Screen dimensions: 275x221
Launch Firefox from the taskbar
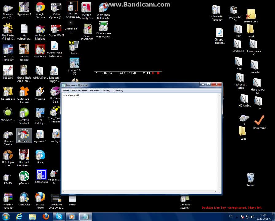(46, 217)
